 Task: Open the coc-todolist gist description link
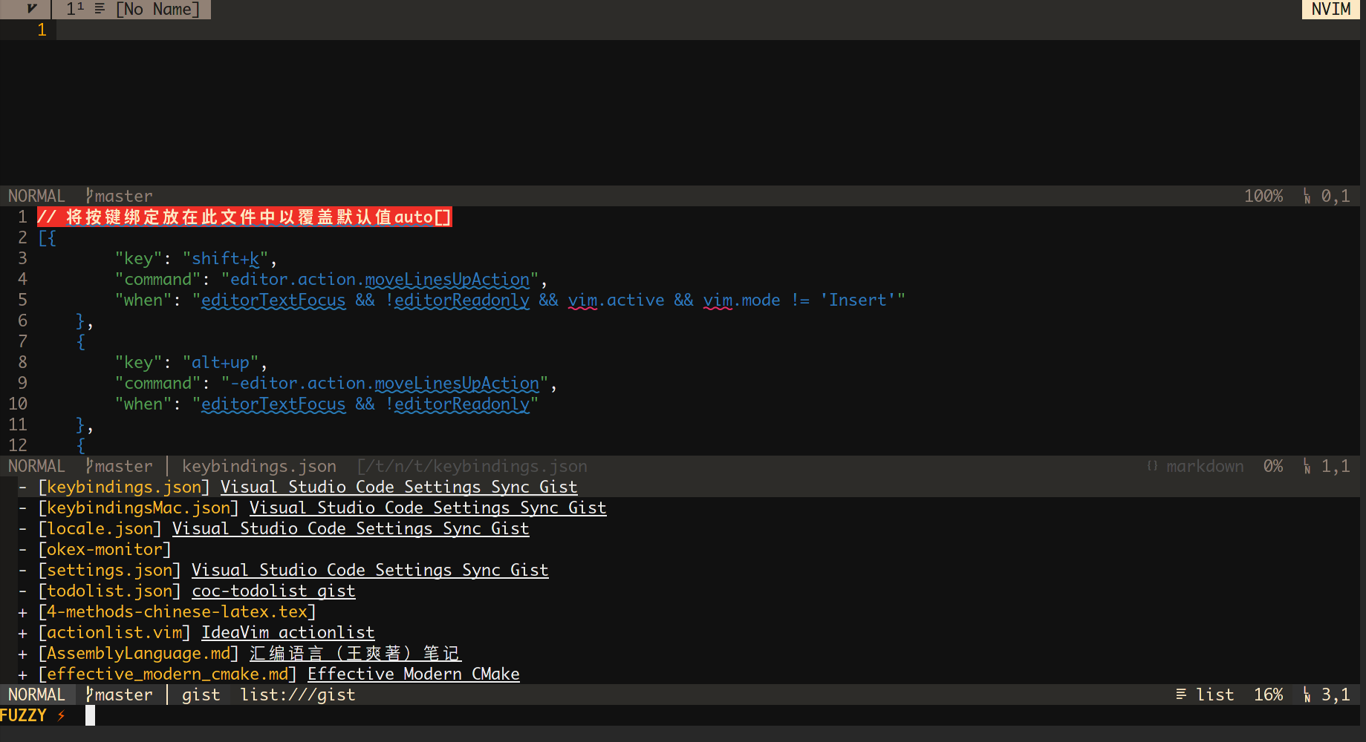tap(273, 591)
